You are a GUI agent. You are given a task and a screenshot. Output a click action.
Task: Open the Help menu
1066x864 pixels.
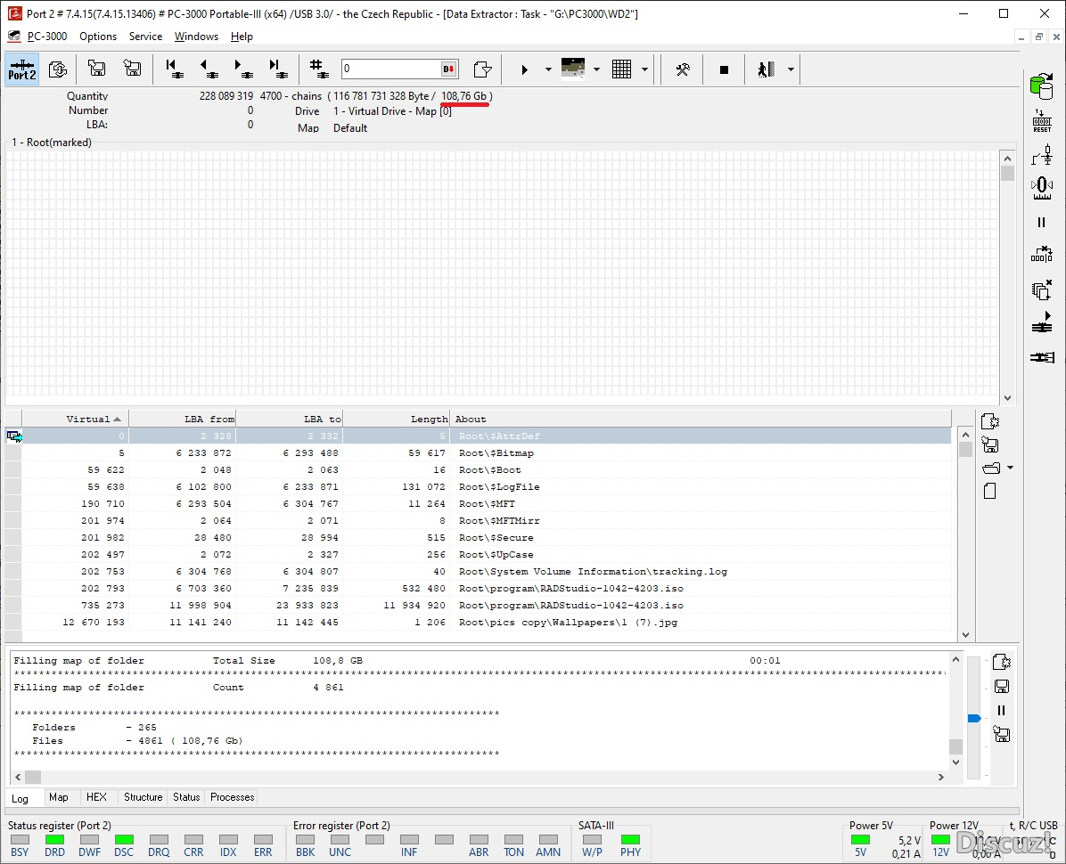click(x=242, y=37)
